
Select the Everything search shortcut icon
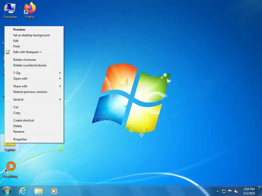[x=10, y=170]
